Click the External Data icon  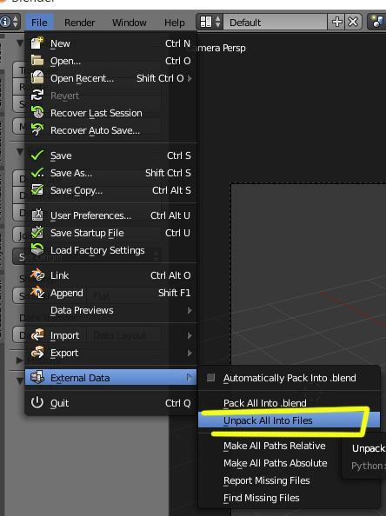pyautogui.click(x=37, y=378)
